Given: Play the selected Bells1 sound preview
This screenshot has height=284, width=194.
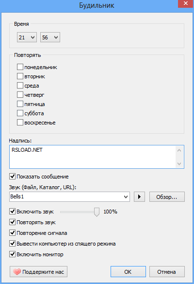Looking at the screenshot, I should point(139,196).
